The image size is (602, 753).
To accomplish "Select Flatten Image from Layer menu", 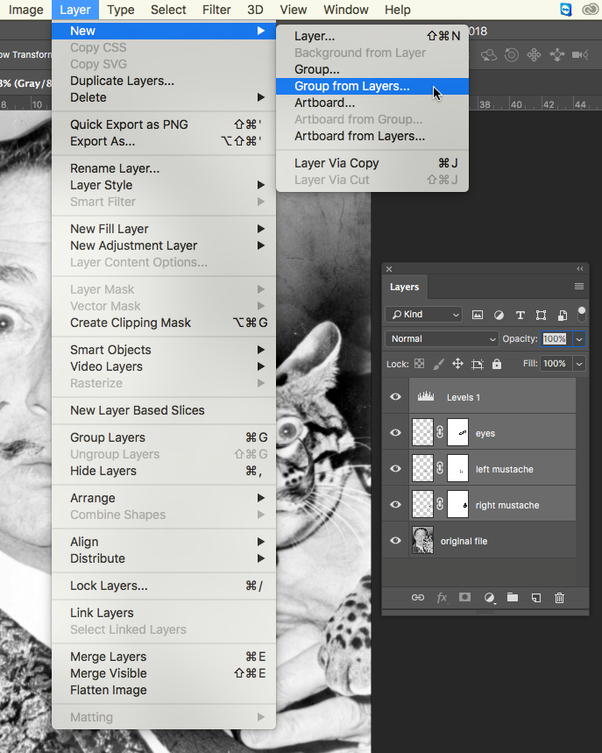I will point(109,690).
